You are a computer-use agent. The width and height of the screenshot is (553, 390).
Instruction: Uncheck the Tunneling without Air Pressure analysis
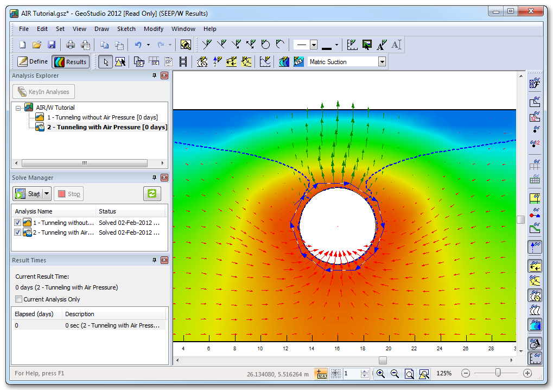pyautogui.click(x=18, y=222)
